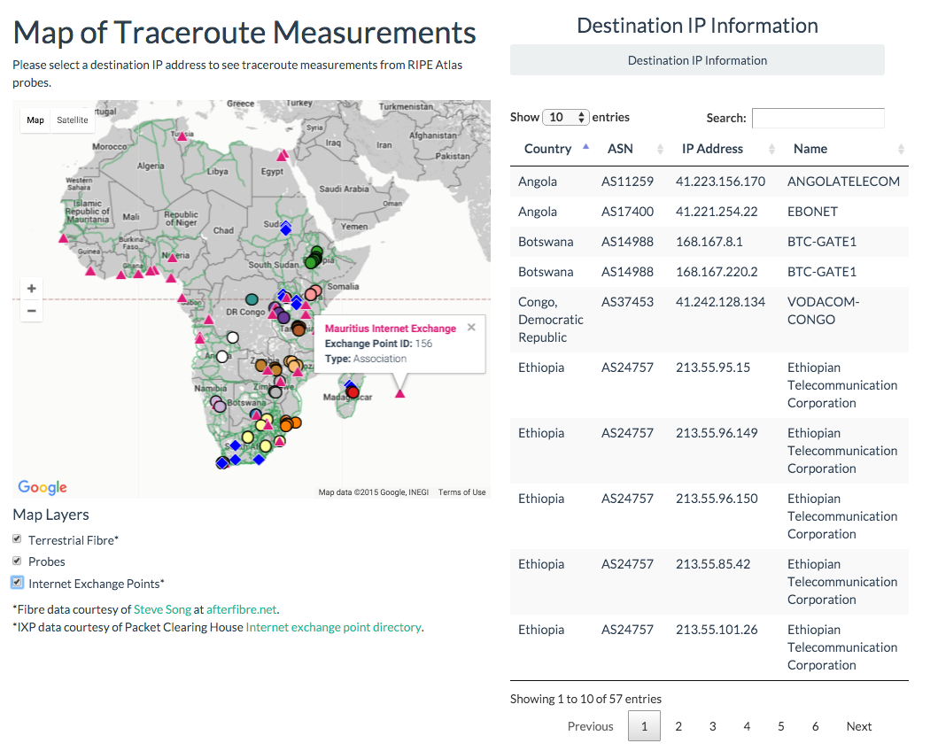Click the gray probe circle in Zimbabwe
Image resolution: width=938 pixels, height=751 pixels.
point(275,392)
